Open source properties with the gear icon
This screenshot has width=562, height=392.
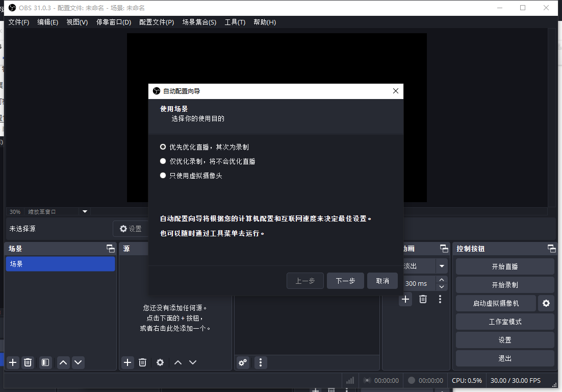click(160, 362)
